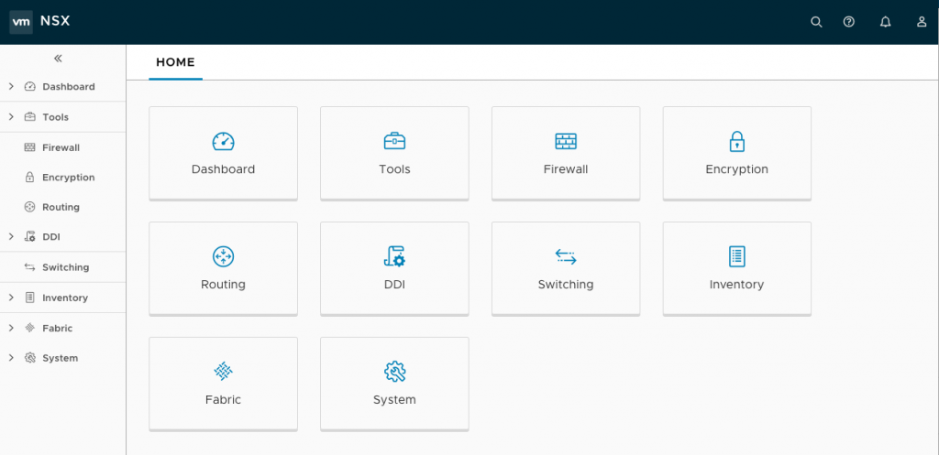
Task: Select the HOME tab
Action: pyautogui.click(x=175, y=62)
